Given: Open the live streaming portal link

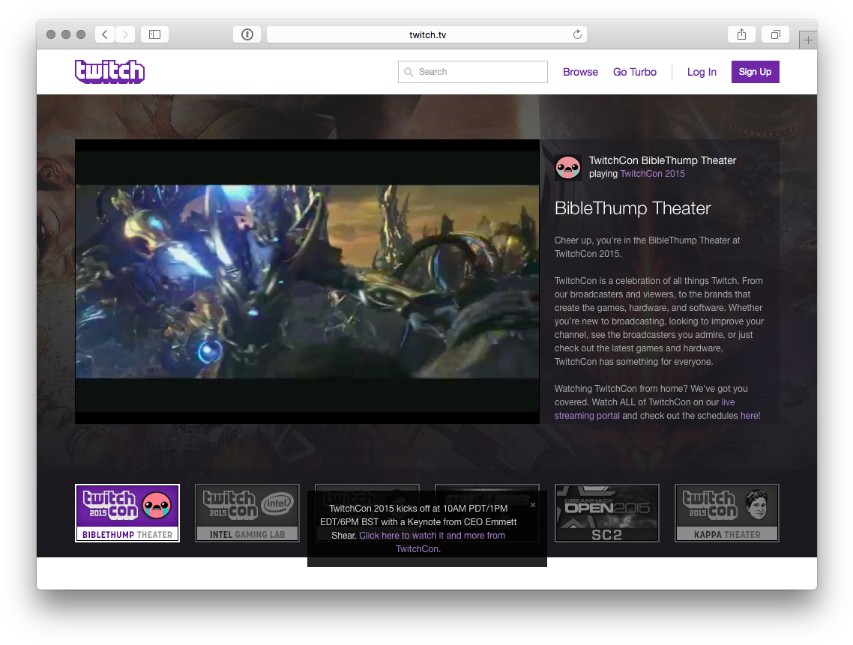Looking at the screenshot, I should pos(587,416).
